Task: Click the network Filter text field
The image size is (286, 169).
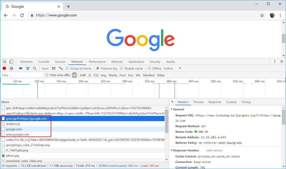Action: coord(21,75)
